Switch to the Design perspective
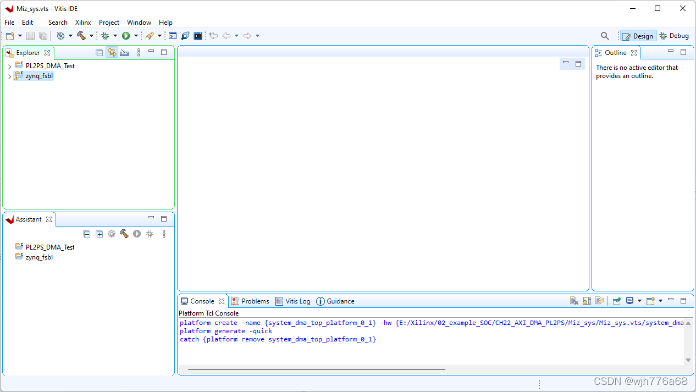Viewport: 696px width, 392px height. (638, 36)
